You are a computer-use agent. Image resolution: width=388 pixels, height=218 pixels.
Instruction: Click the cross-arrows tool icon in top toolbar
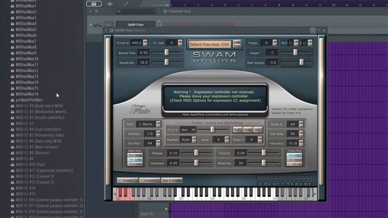[110, 4]
